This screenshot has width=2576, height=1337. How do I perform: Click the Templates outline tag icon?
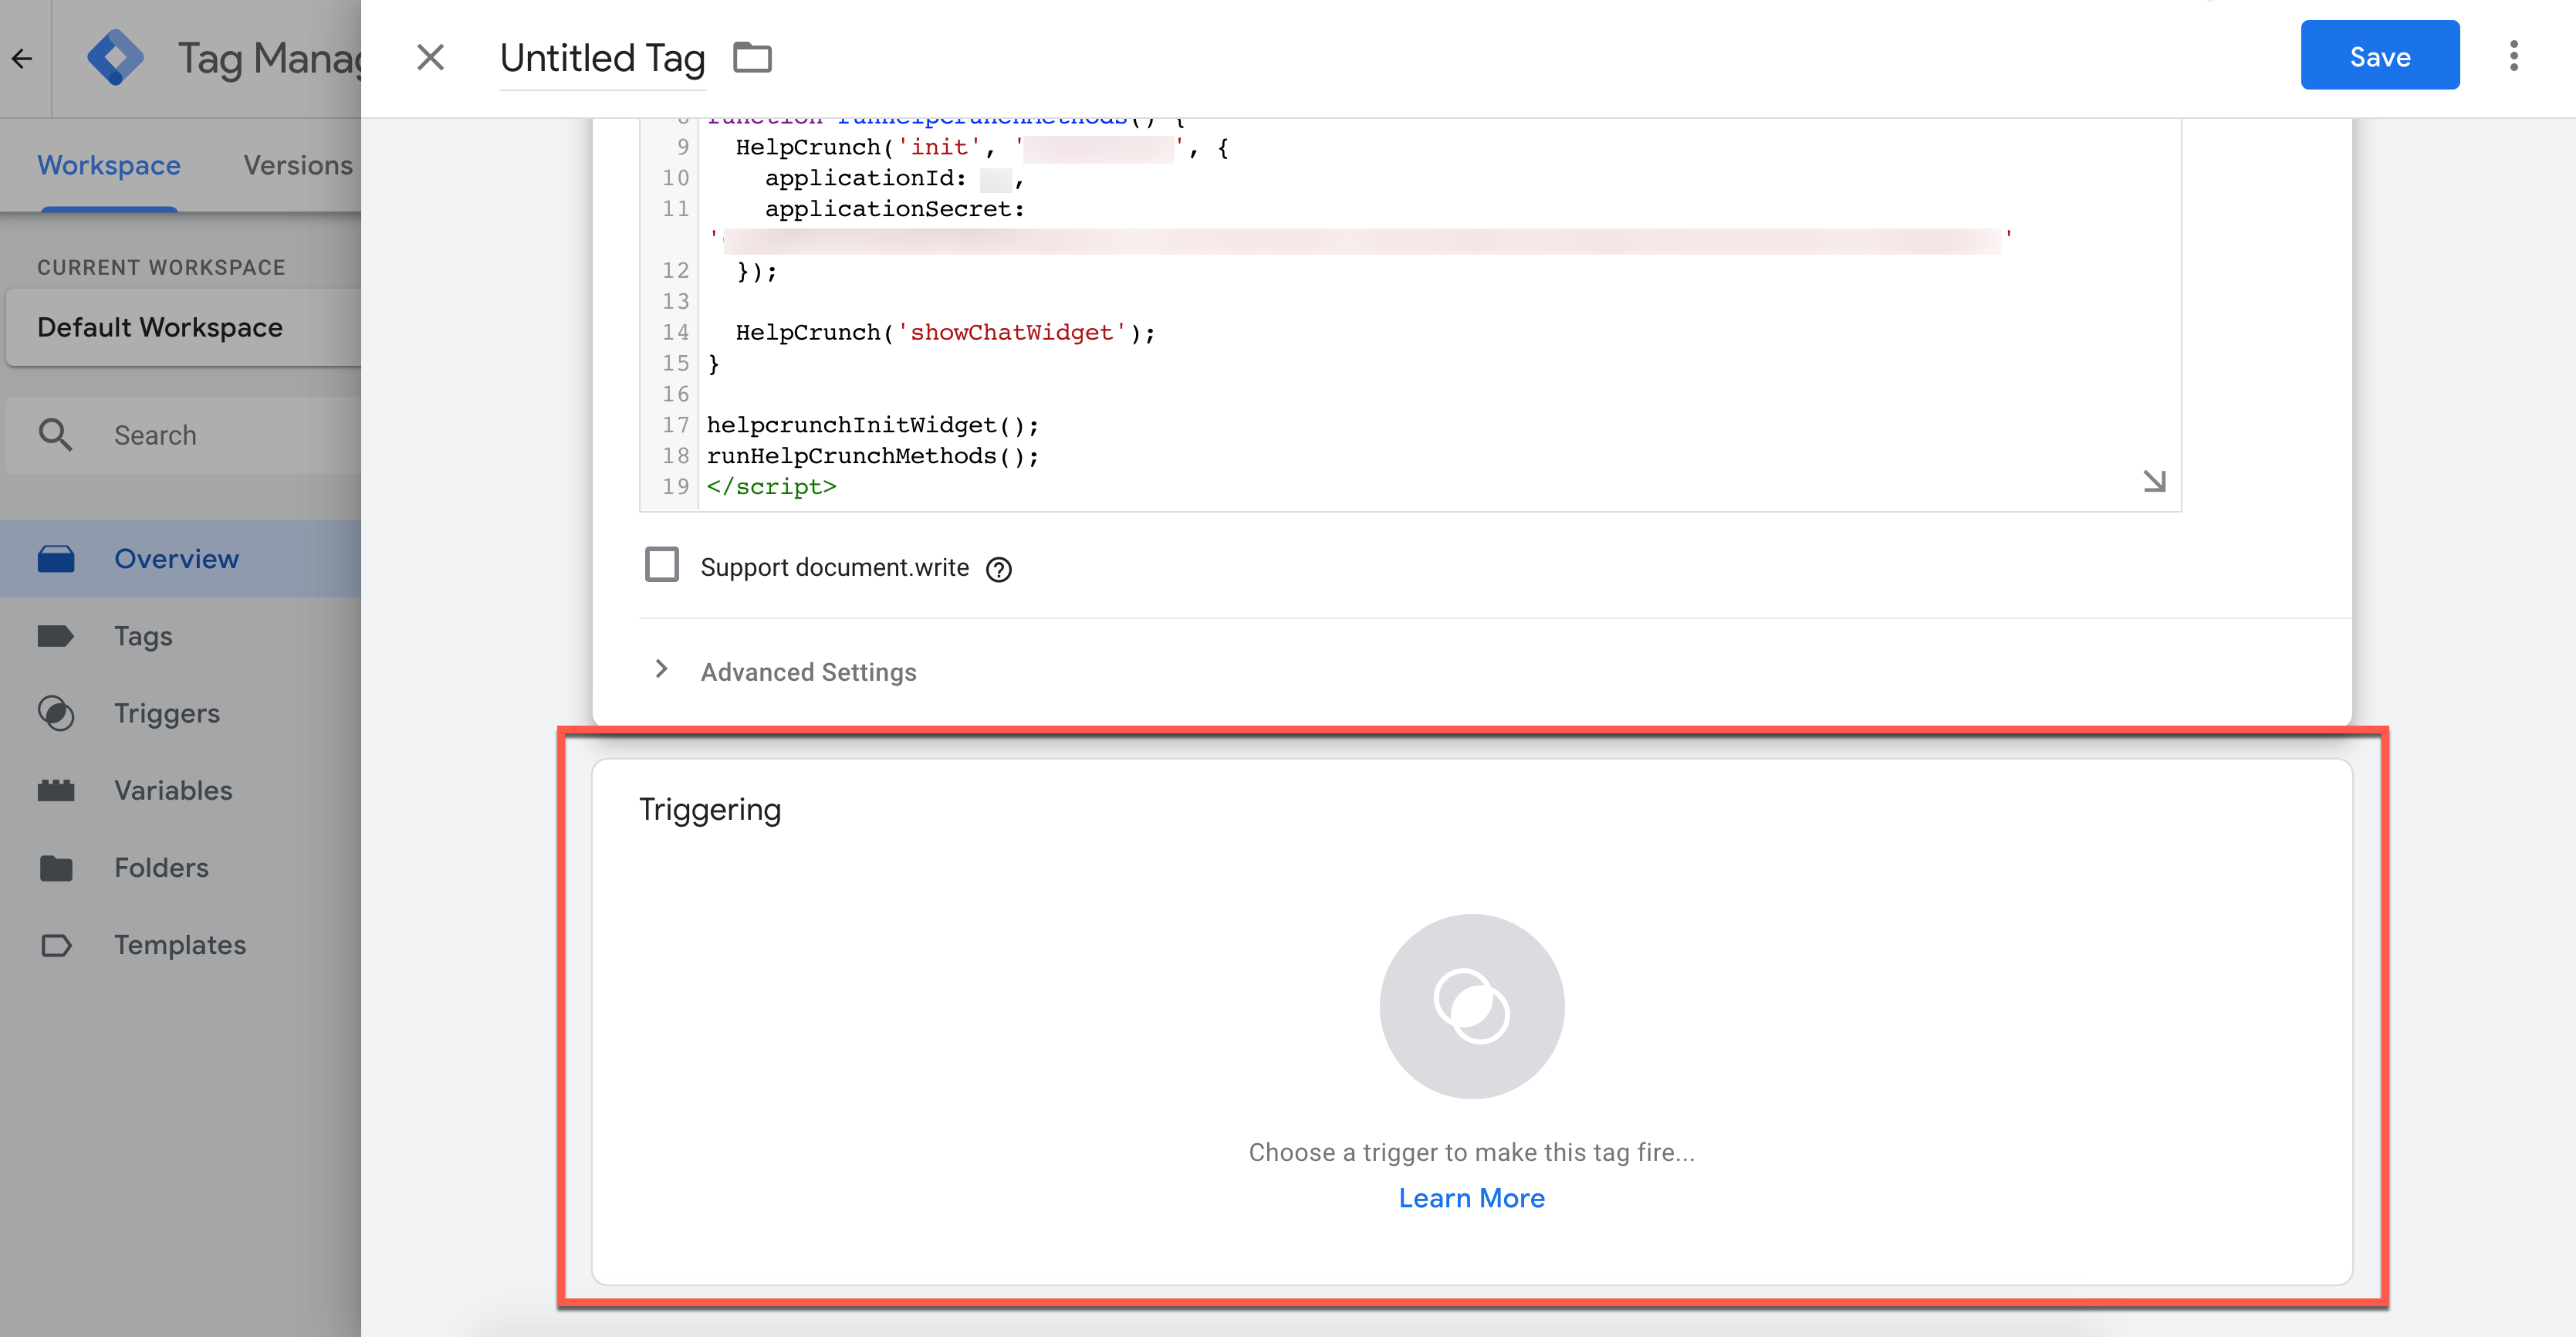[56, 944]
